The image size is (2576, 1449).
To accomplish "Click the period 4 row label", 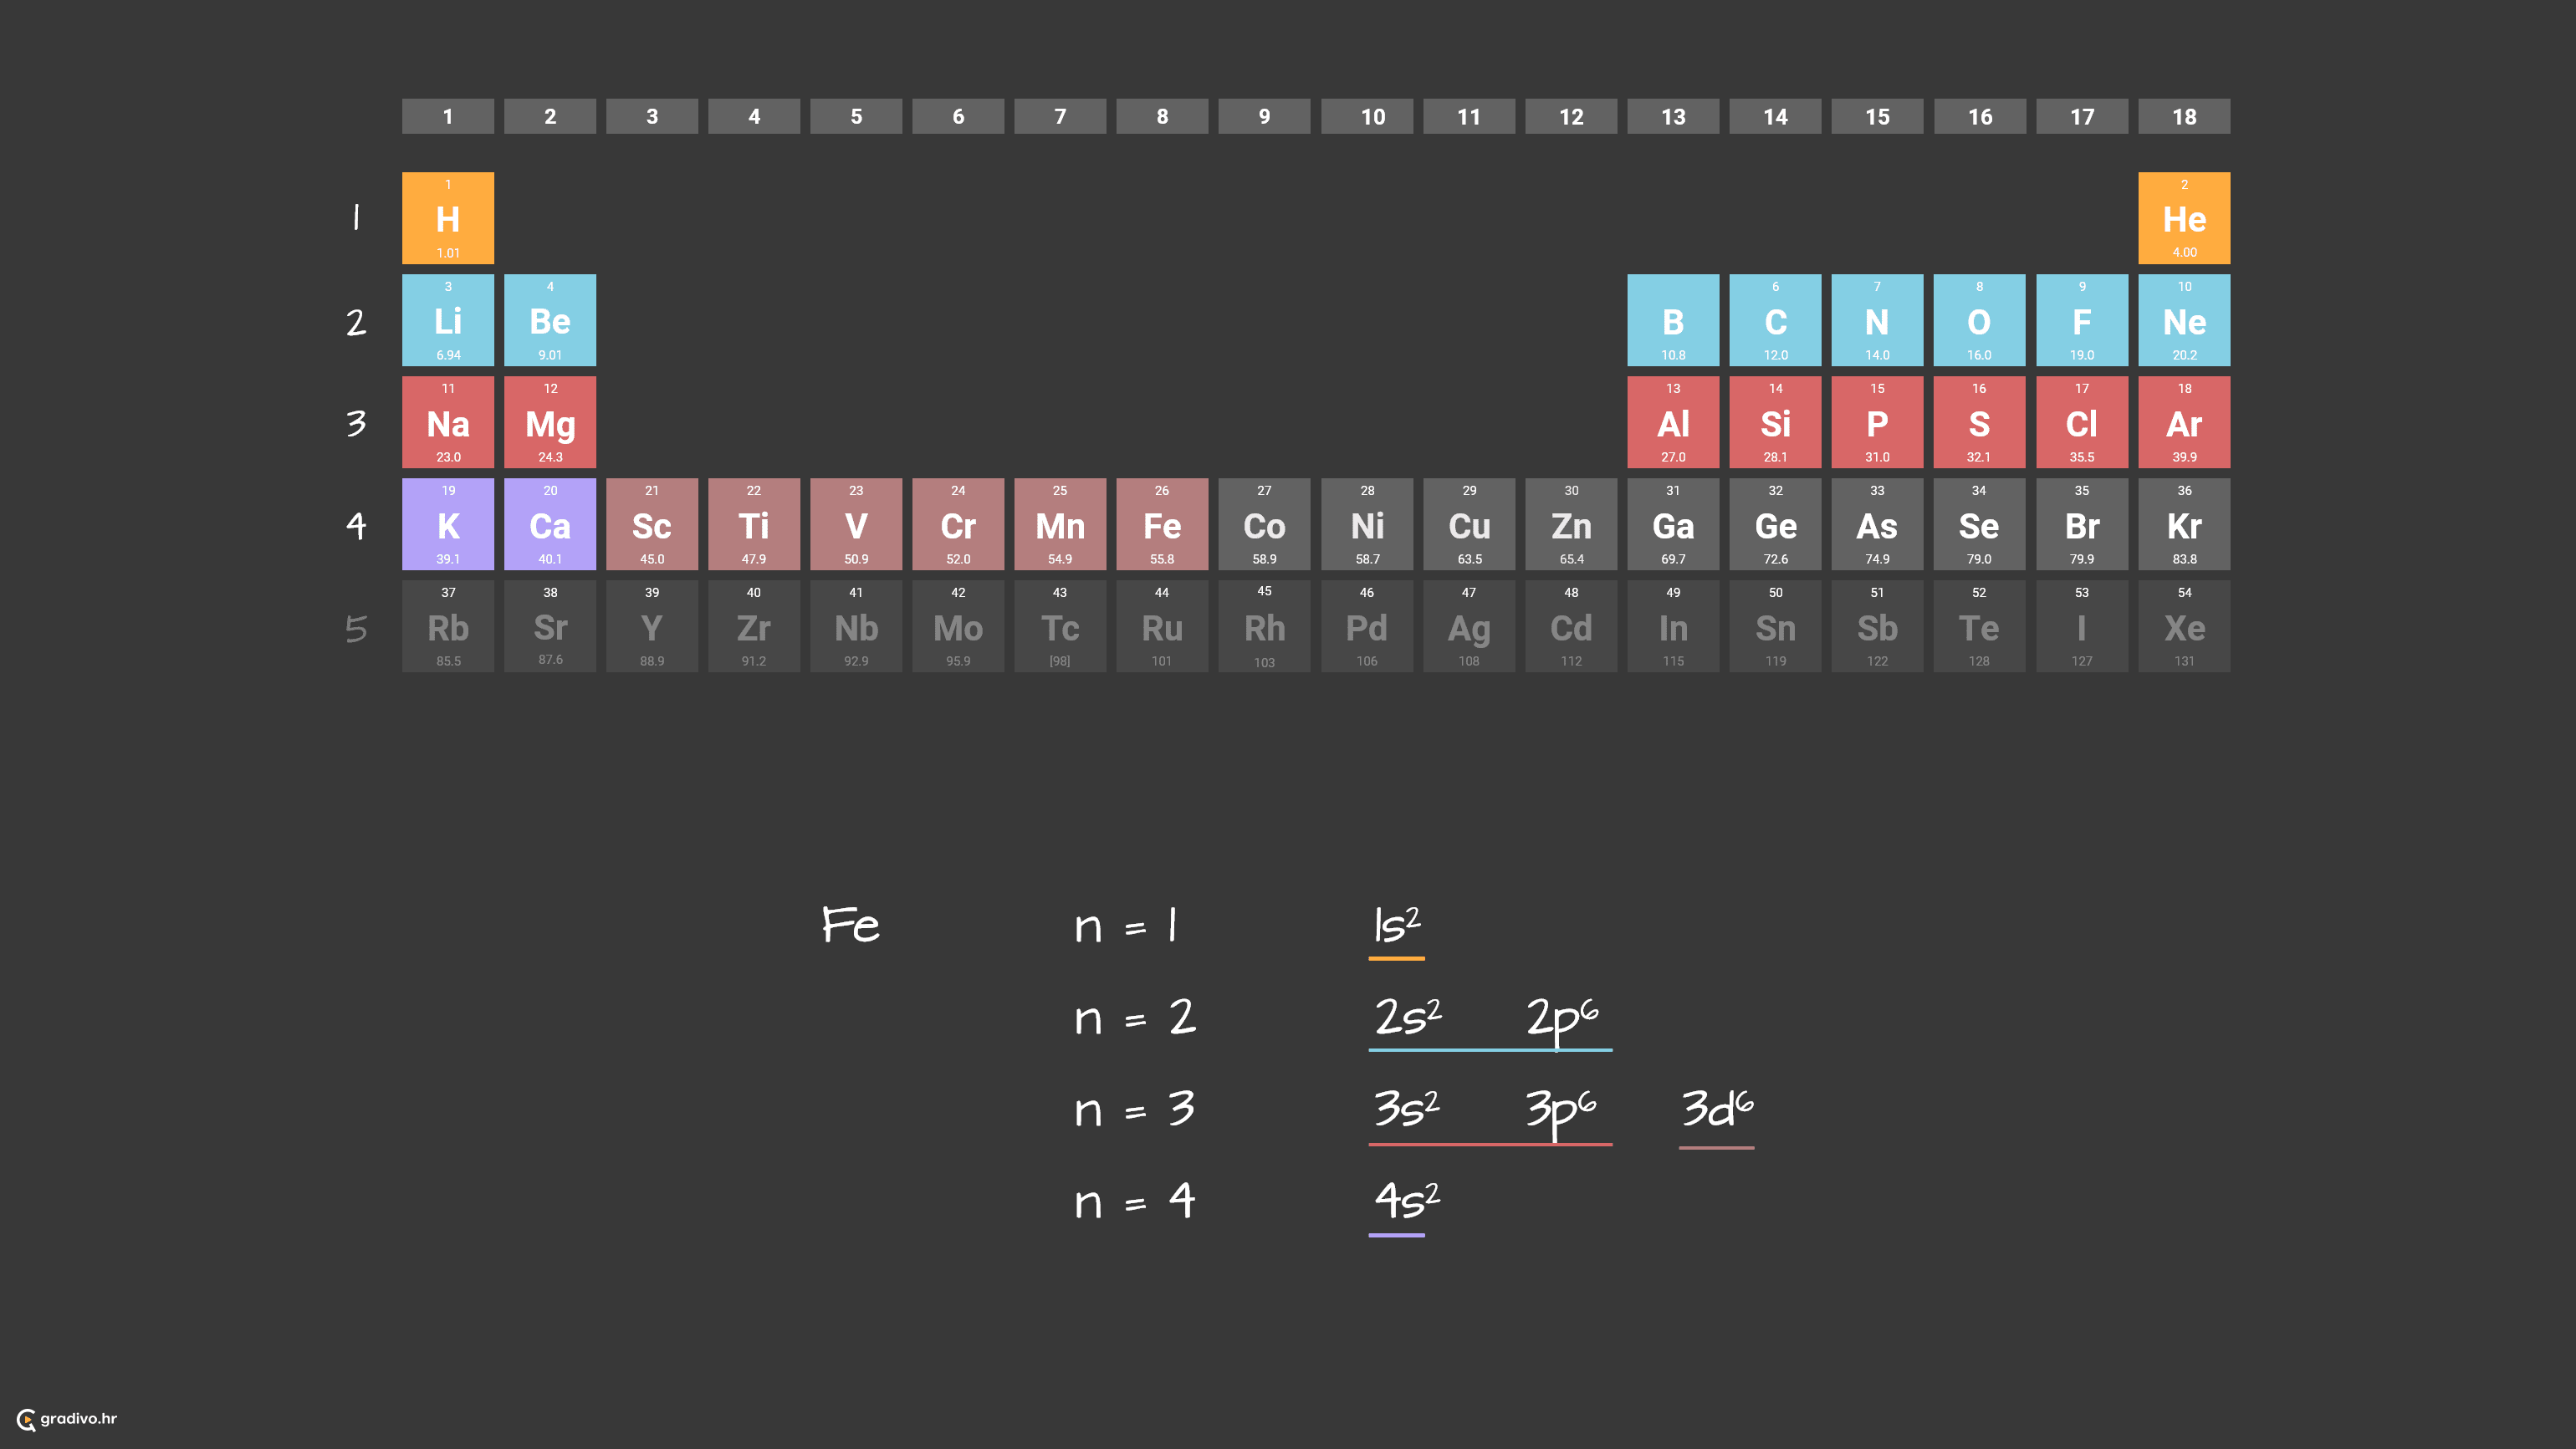I will [356, 525].
